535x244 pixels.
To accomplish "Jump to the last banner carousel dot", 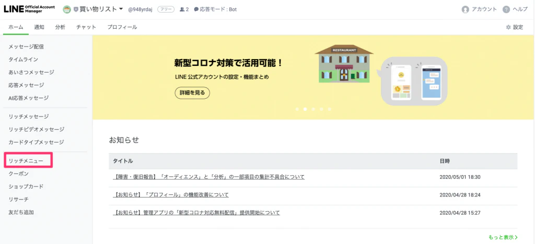I will 330,109.
